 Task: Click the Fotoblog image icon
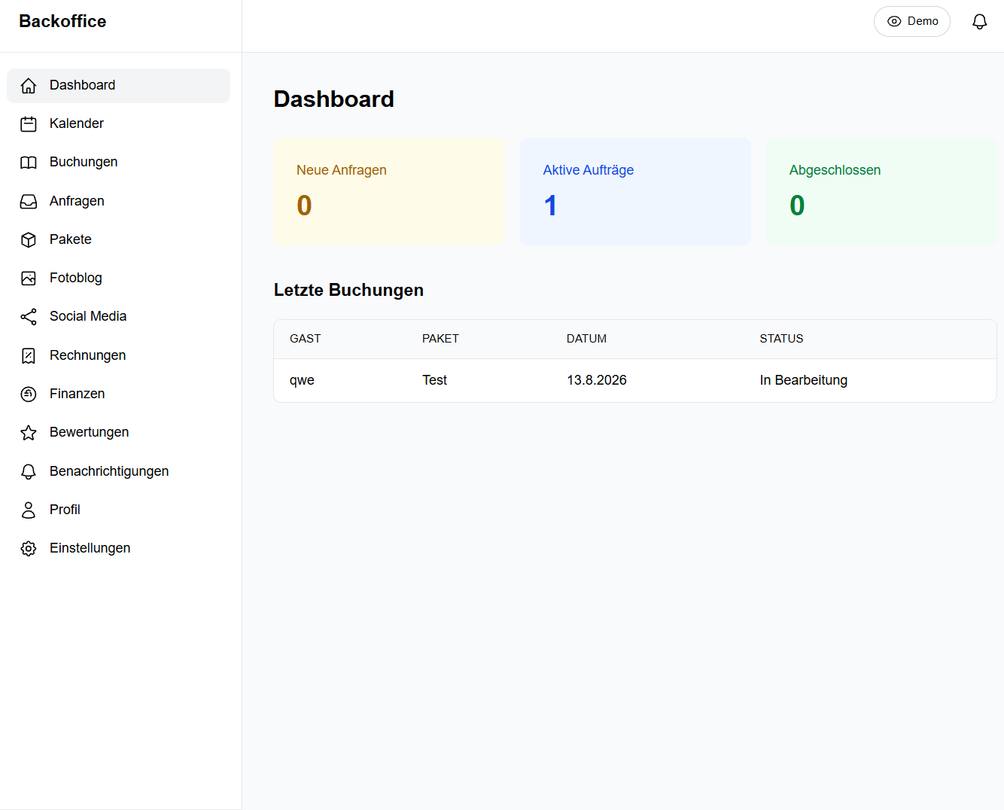click(x=29, y=279)
